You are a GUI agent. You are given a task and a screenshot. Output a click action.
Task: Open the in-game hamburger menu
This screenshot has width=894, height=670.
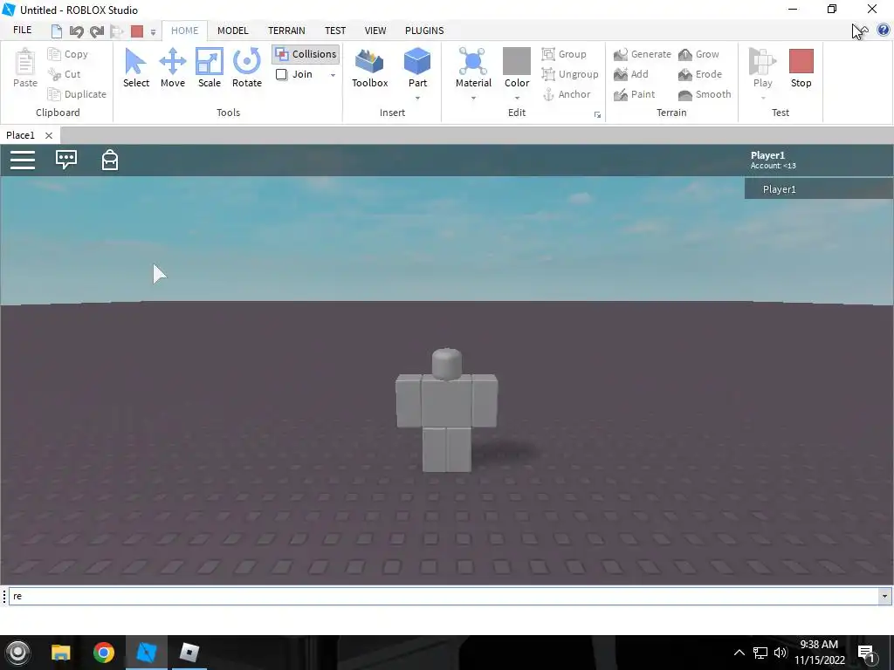point(23,161)
